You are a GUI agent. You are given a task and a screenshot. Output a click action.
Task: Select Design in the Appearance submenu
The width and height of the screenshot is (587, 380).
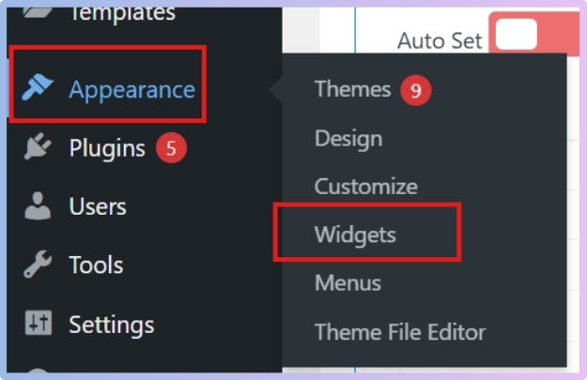tap(348, 139)
